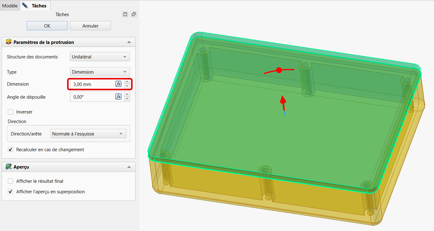The width and height of the screenshot is (434, 231).
Task: Enable the Inverser checkbox
Action: point(11,112)
